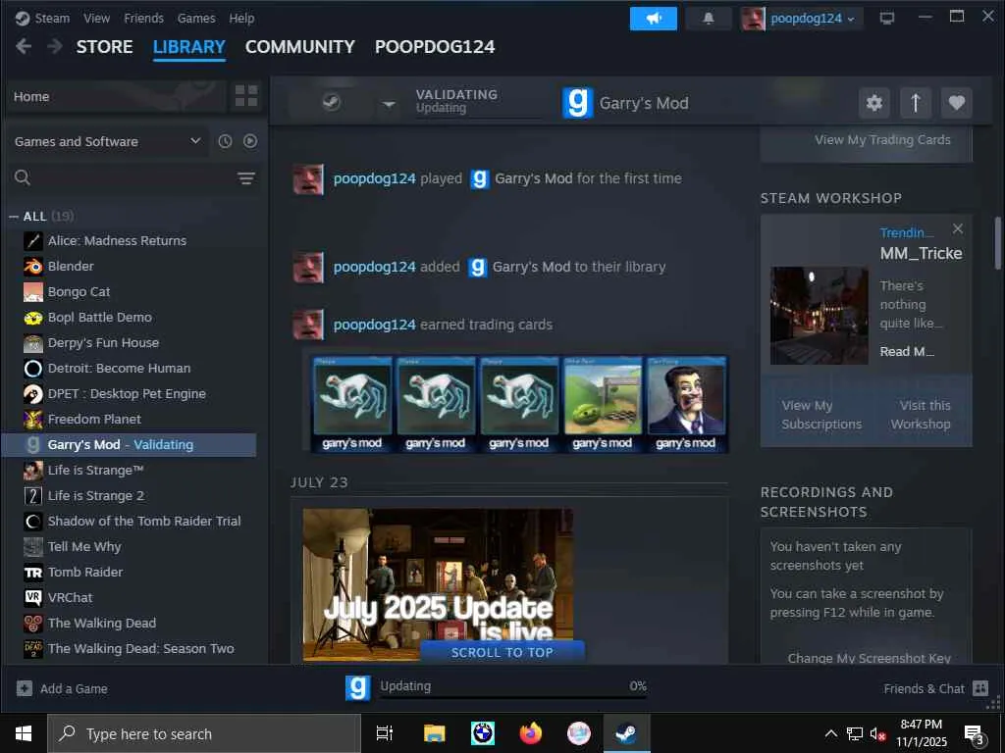The image size is (1005, 753).
Task: Open MM_Tricke workshop thumbnail
Action: 820,316
